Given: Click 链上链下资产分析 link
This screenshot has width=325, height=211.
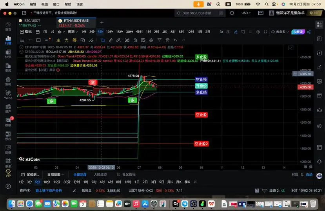Looking at the screenshot, I should 49,191.
